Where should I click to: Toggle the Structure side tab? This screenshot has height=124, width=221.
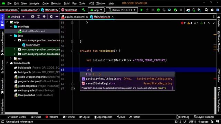[2, 67]
